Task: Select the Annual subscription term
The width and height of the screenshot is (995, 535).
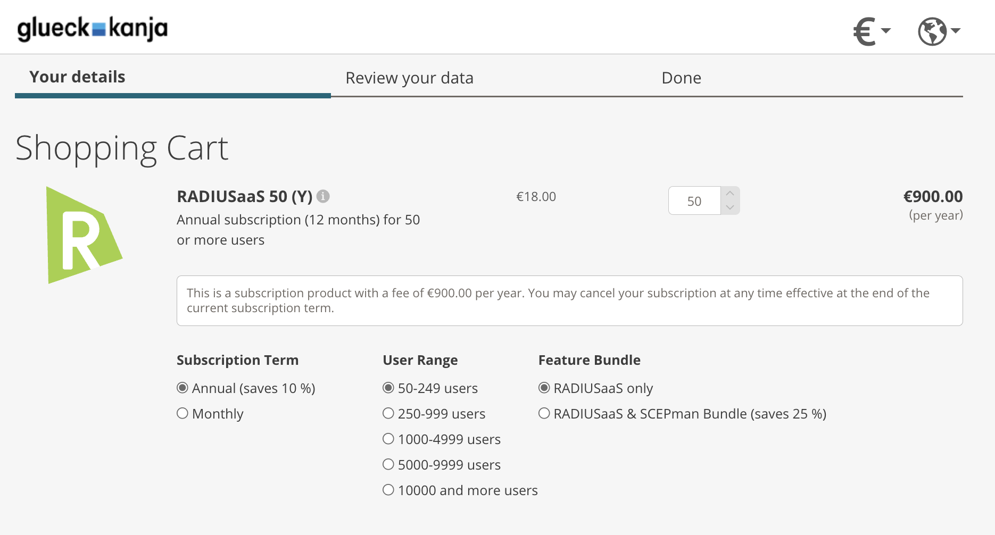Action: click(x=183, y=388)
